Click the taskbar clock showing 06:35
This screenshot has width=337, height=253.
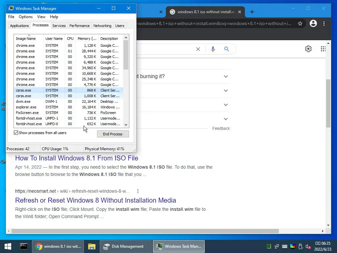323,246
